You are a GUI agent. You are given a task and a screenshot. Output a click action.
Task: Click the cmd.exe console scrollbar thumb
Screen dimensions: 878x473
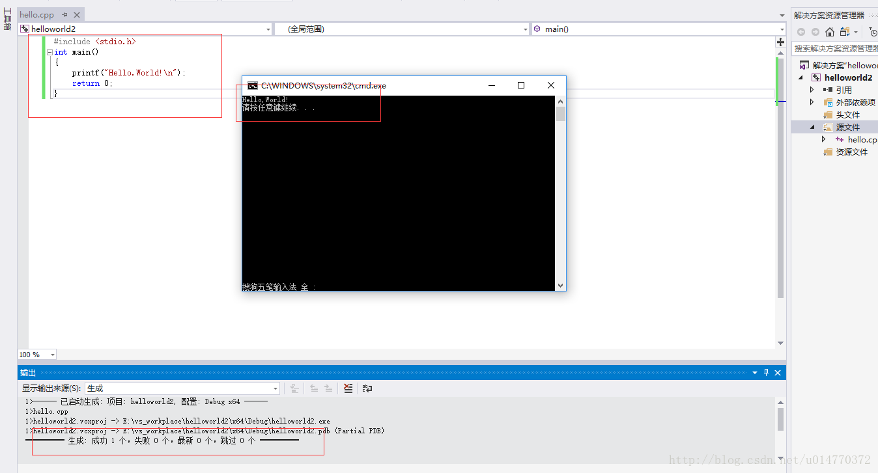pyautogui.click(x=560, y=114)
